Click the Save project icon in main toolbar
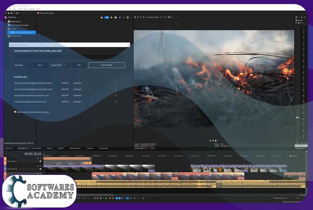 [11, 13]
